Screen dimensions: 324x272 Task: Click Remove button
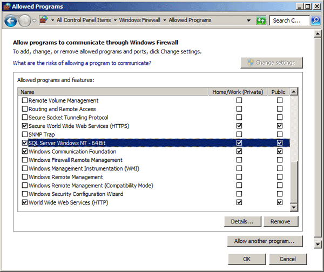(281, 221)
